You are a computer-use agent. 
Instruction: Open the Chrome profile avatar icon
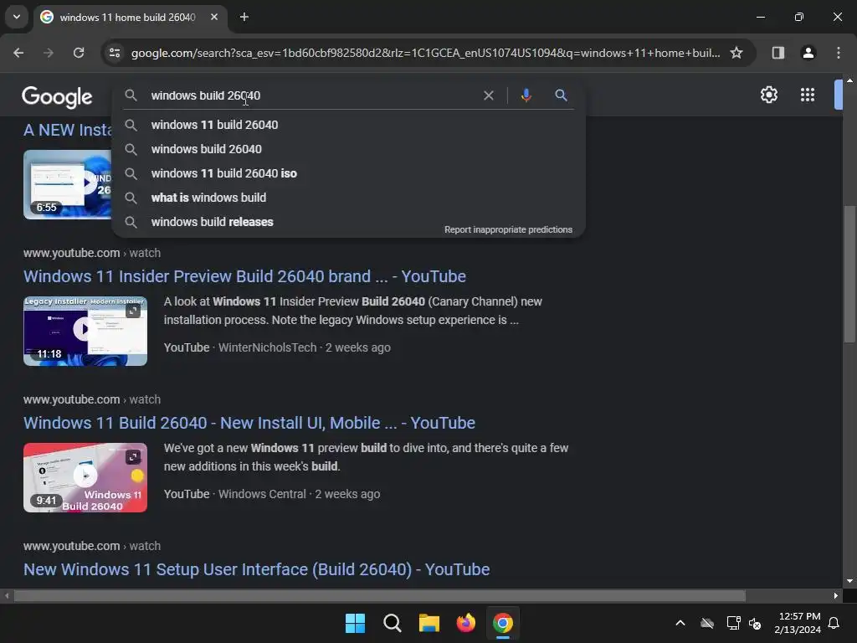[x=808, y=53]
